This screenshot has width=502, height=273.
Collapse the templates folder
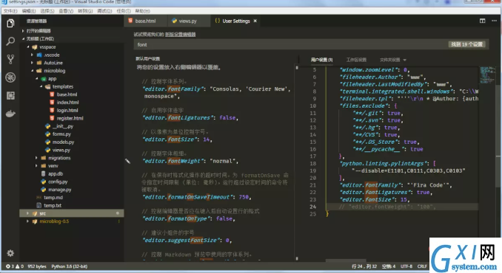(x=41, y=87)
